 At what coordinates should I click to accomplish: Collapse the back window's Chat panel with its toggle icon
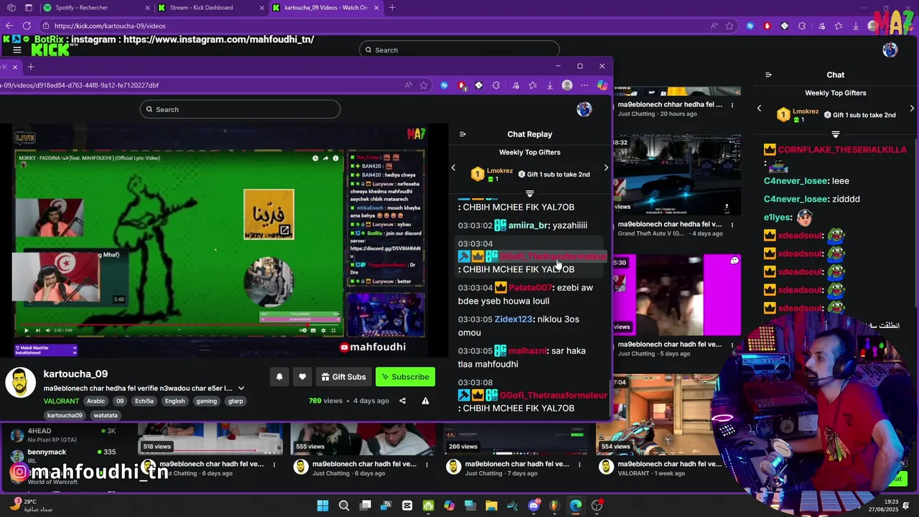[x=768, y=75]
